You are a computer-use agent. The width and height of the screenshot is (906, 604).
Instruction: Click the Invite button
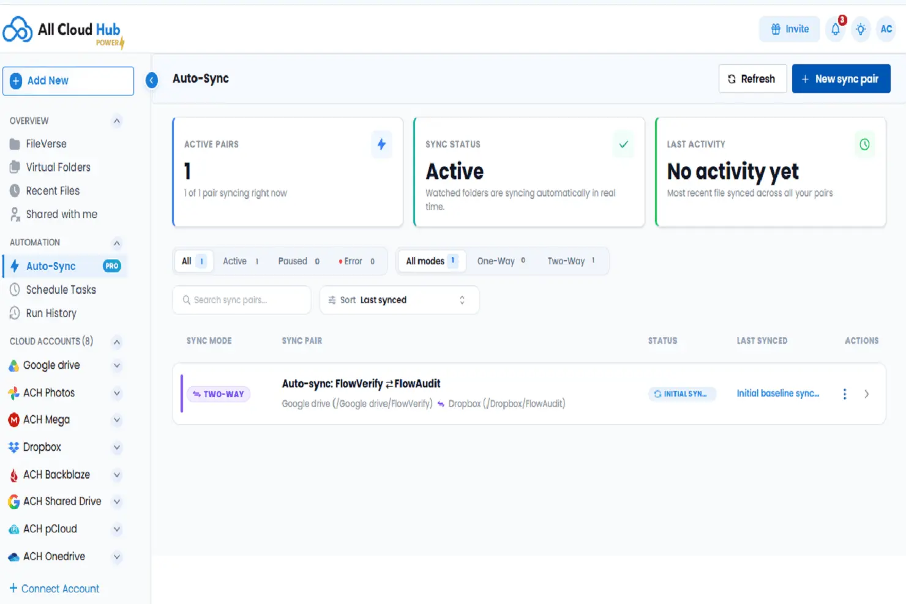[790, 29]
